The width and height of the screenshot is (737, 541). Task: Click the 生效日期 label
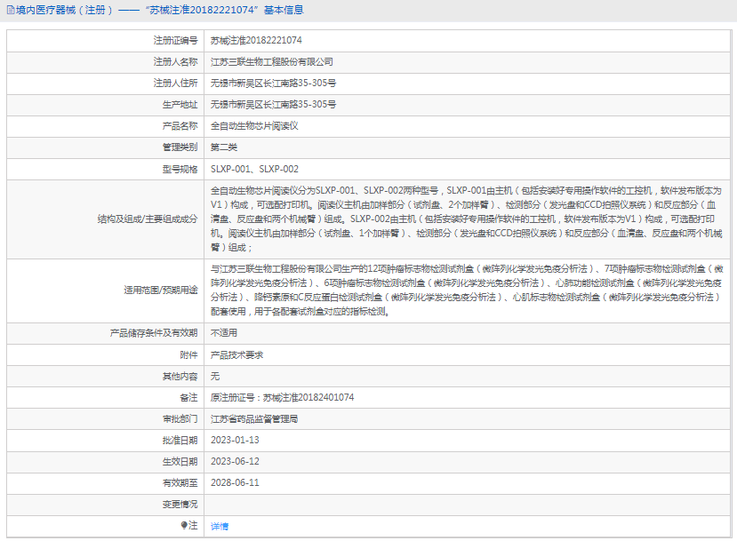[180, 461]
